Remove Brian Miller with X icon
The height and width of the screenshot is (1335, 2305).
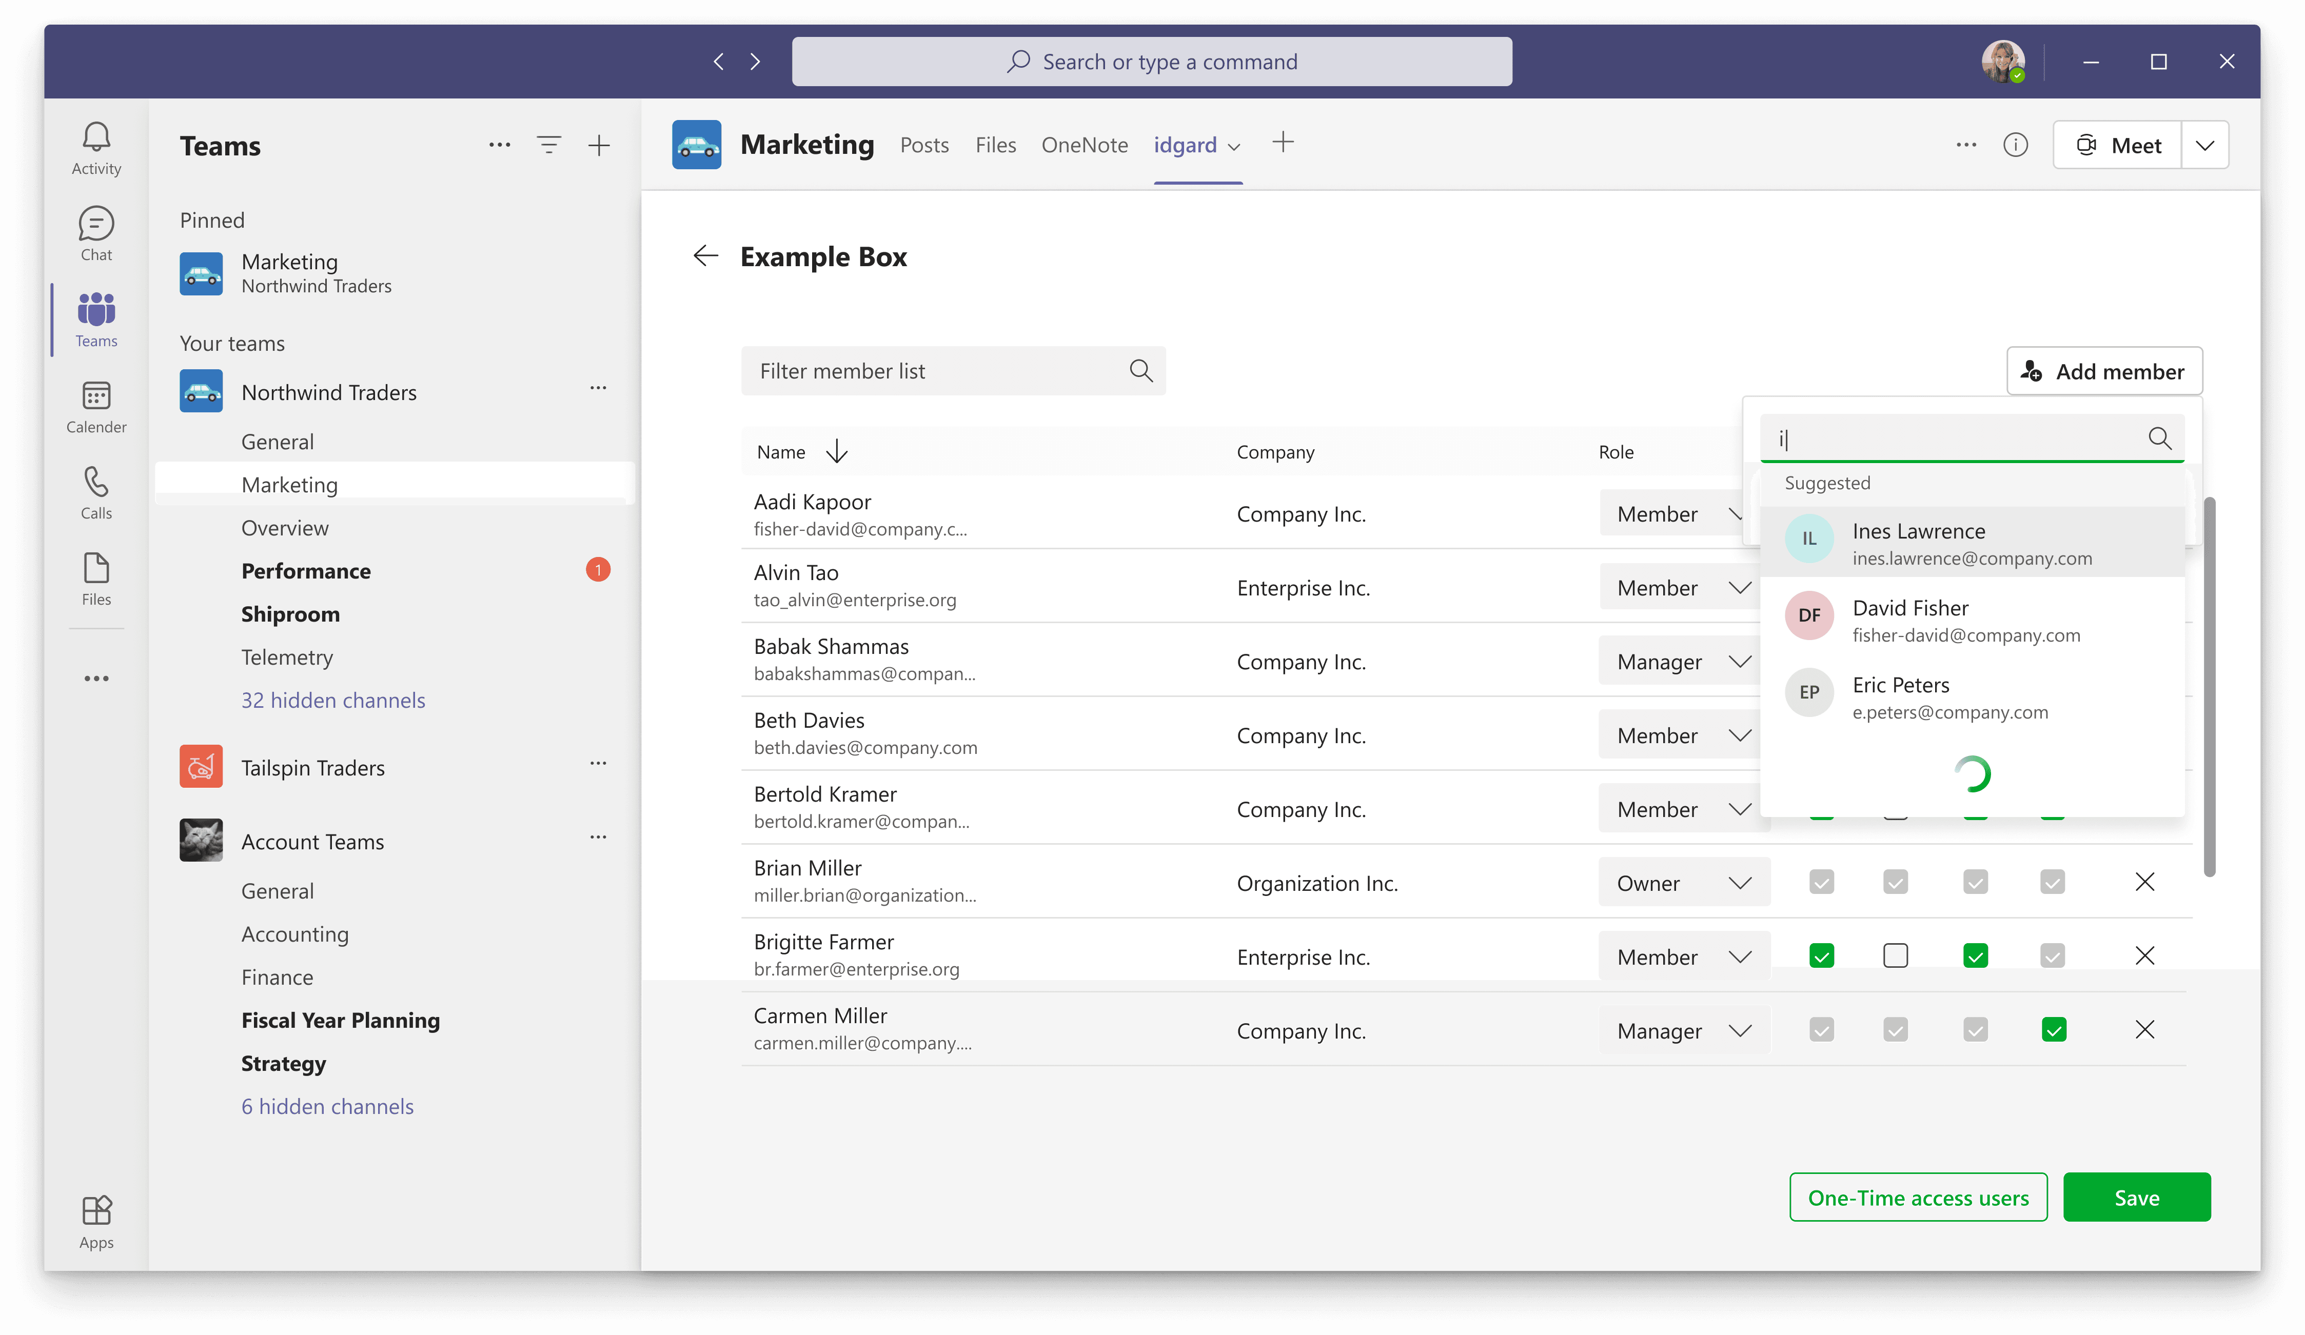[x=2144, y=882]
